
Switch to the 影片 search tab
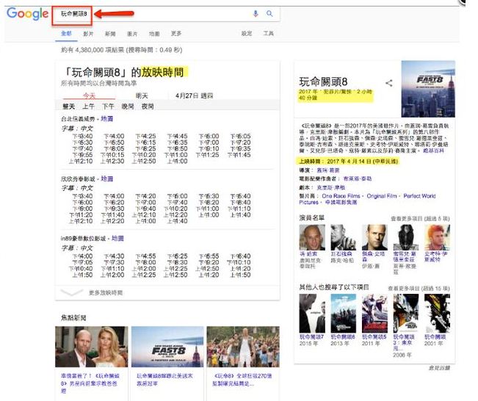[x=88, y=34]
